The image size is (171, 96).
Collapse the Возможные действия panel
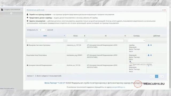163,10
